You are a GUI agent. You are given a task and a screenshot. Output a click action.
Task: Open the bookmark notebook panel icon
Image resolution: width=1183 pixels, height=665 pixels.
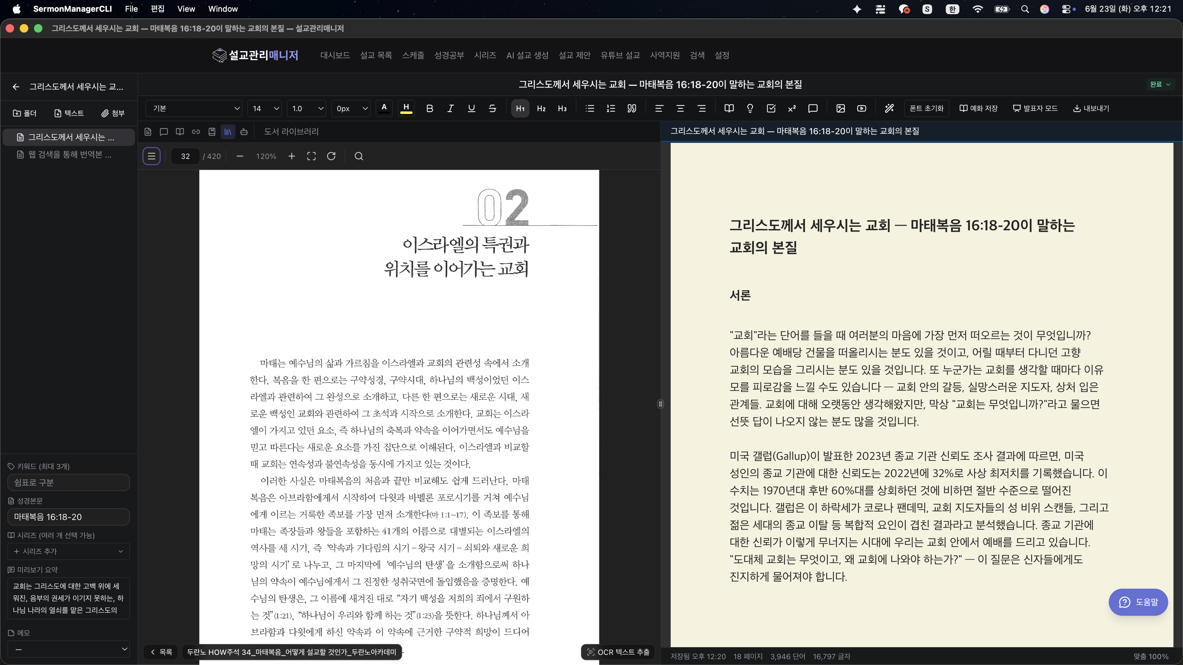click(x=212, y=132)
